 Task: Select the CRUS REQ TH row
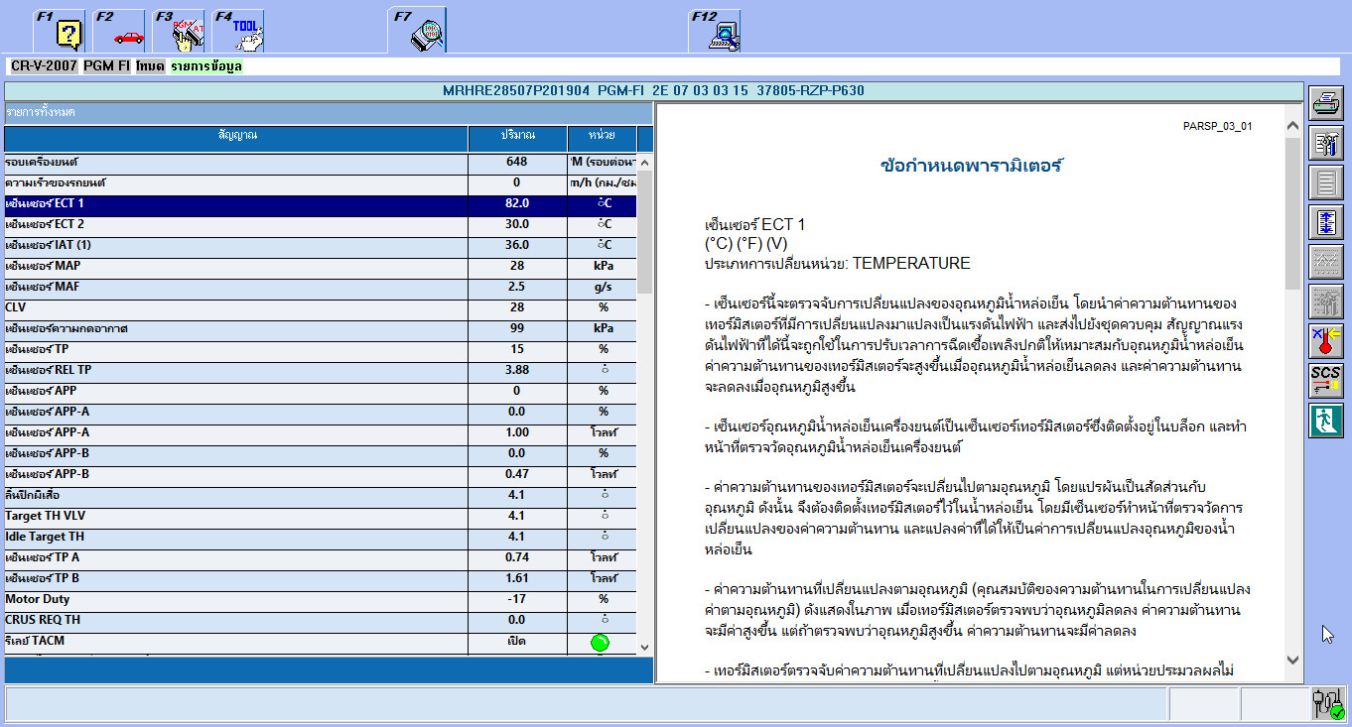(x=320, y=621)
